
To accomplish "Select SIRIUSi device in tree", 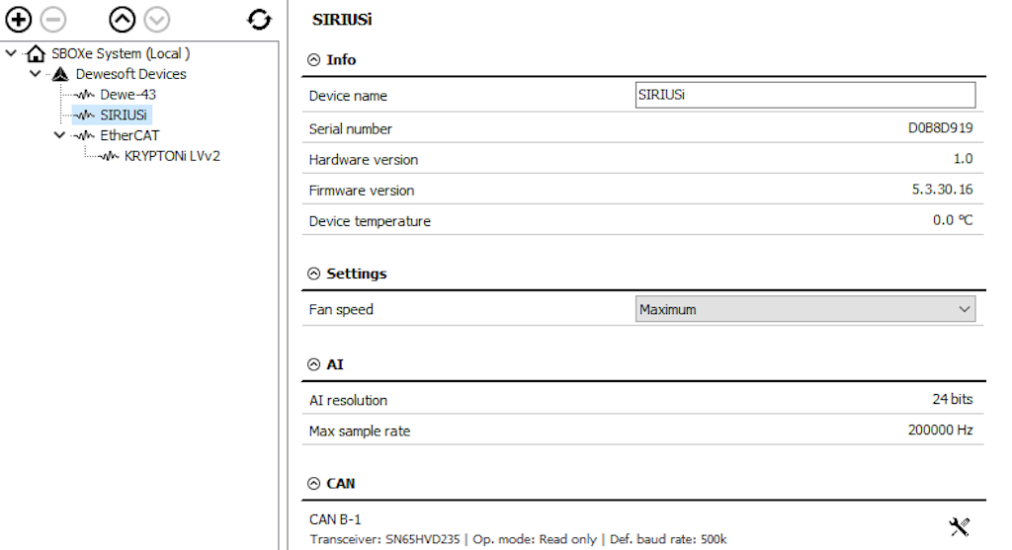I will pos(124,116).
